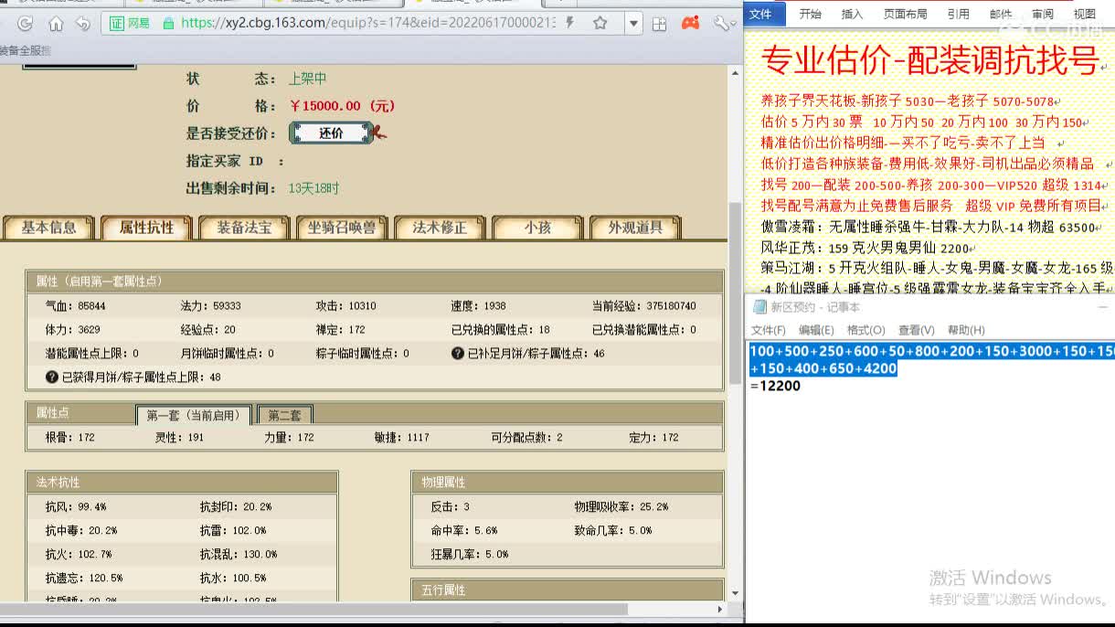Open Notepad's 帮助(H) menu
This screenshot has width=1115, height=627.
(x=966, y=330)
